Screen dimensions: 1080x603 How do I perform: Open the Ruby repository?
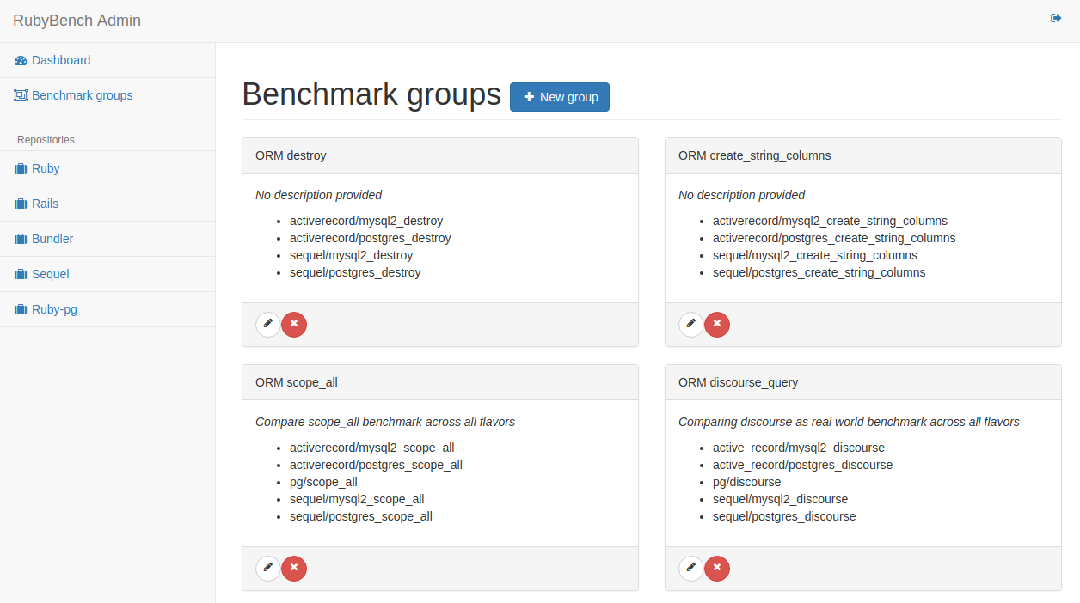46,168
